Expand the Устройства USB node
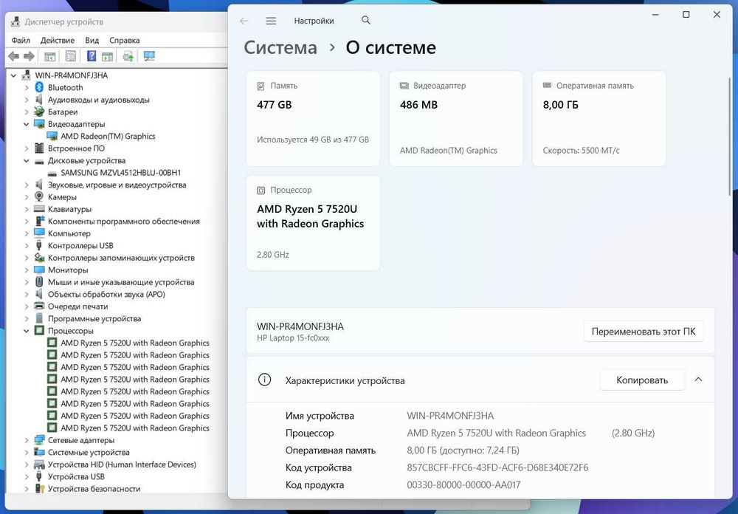This screenshot has height=514, width=738. click(27, 477)
